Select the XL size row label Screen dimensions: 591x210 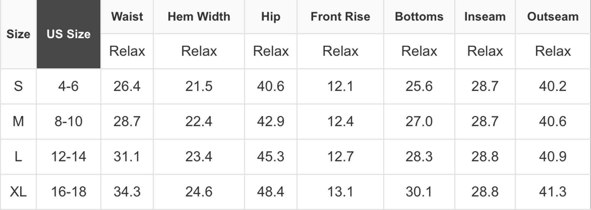[18, 192]
